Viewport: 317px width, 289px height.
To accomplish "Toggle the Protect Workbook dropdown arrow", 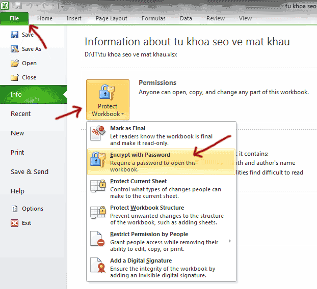I will point(122,114).
